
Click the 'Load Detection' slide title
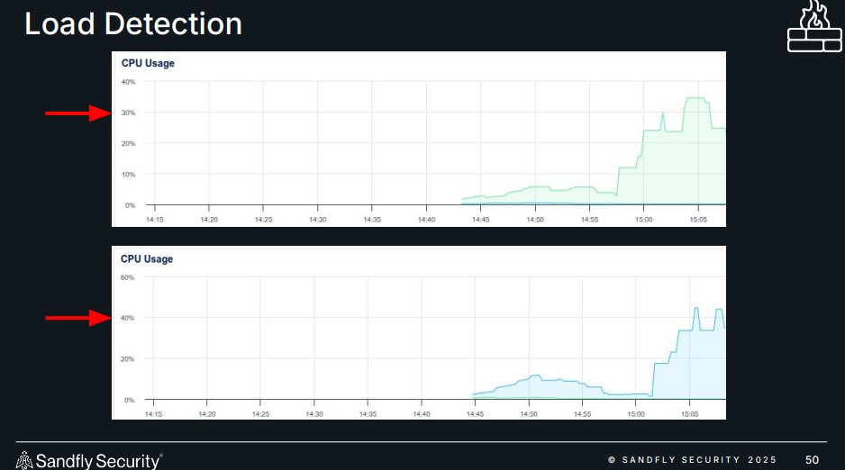click(133, 24)
